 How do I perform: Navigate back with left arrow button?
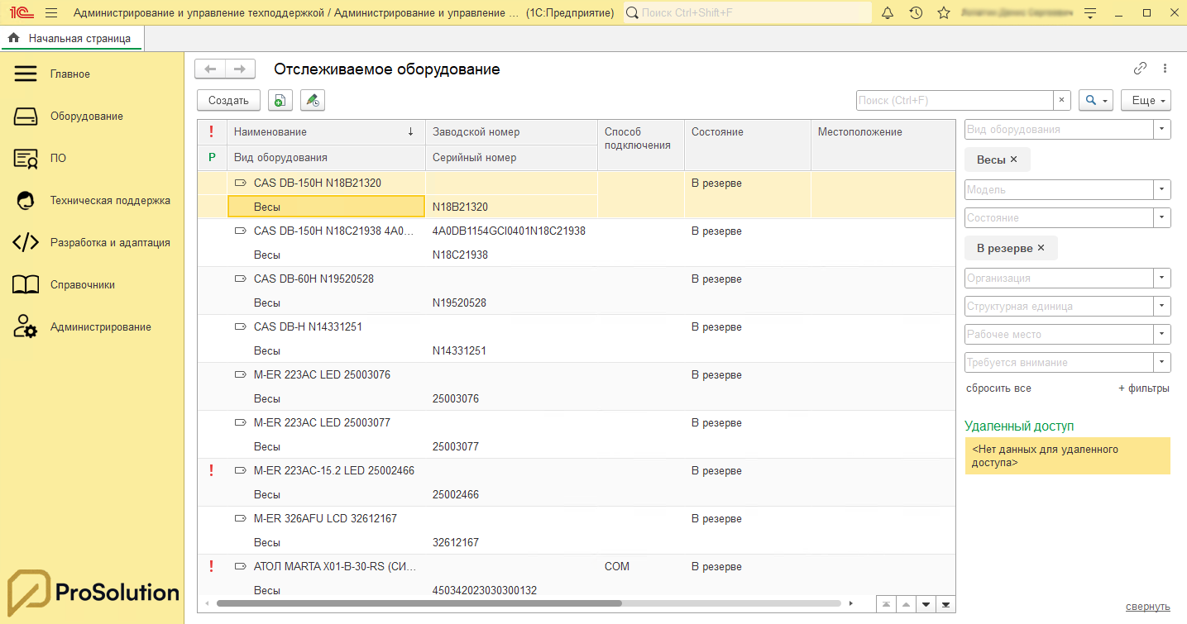pyautogui.click(x=210, y=69)
